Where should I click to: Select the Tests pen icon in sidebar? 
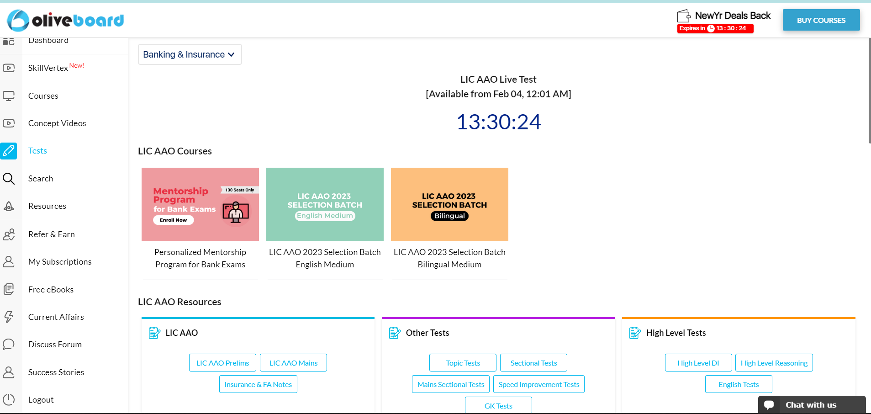pos(9,151)
